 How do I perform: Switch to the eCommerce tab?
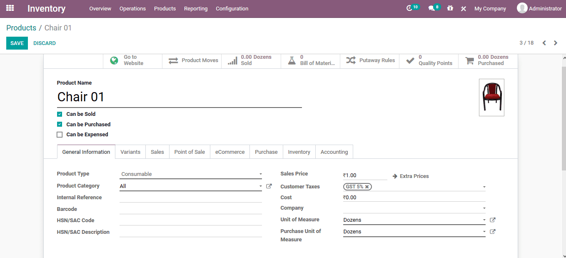tap(229, 152)
